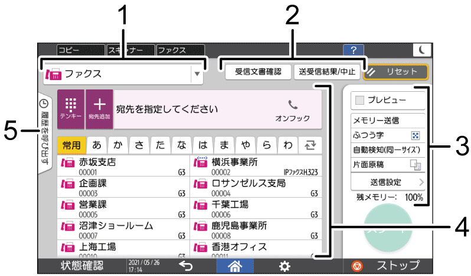Viewport: 471px width, 276px height.
Task: Change 片面原稿 original sides setting
Action: click(388, 165)
